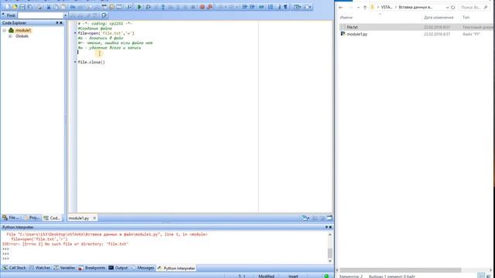Click the red Toggle Breakpoint icon

[x=202, y=7]
